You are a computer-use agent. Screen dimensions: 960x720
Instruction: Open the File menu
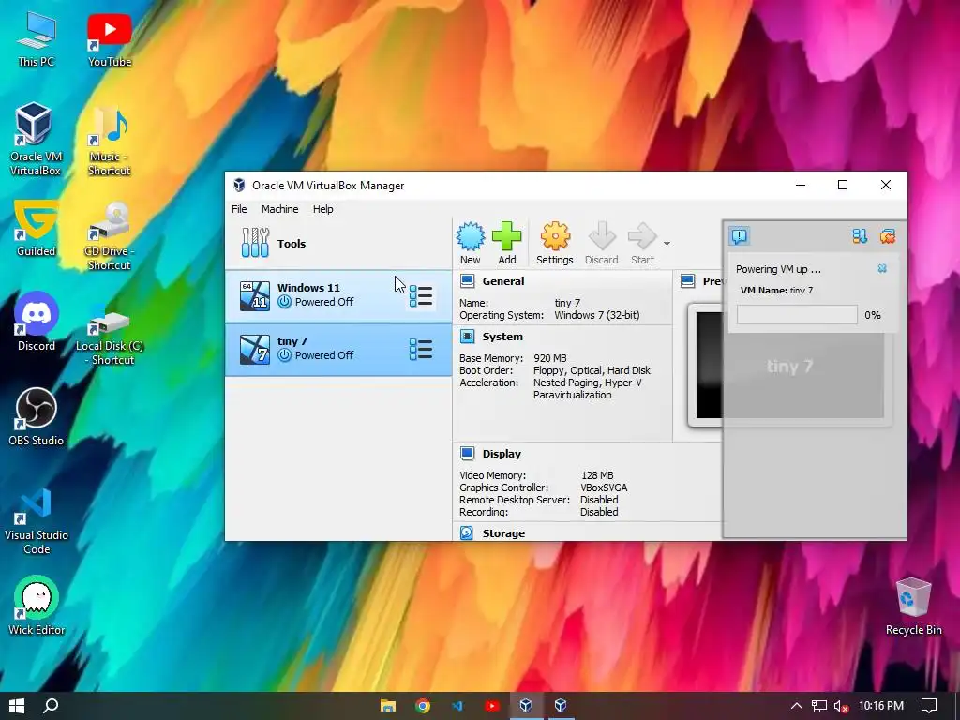pyautogui.click(x=239, y=209)
